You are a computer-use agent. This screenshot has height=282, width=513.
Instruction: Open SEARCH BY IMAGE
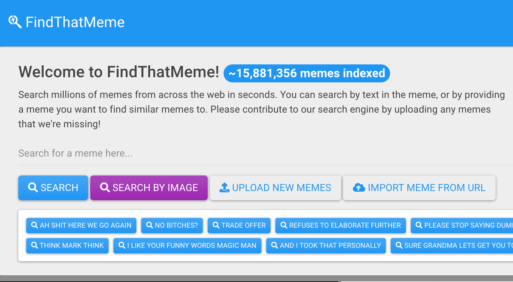(x=149, y=188)
